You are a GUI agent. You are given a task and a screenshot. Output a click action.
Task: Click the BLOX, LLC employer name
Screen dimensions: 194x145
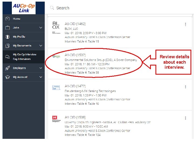(x=71, y=29)
